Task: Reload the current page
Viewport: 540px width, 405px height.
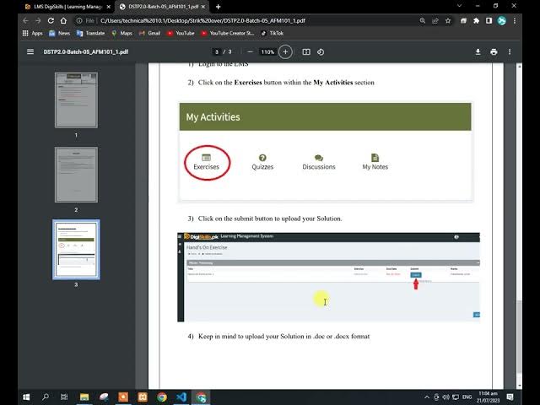Action: click(x=51, y=20)
